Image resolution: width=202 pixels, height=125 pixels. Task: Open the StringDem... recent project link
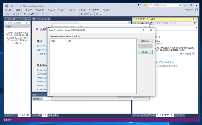pos(42,74)
